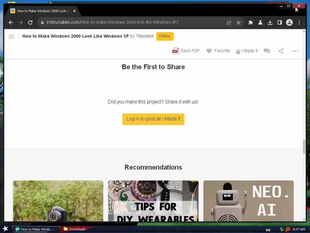Open the TNovelist author link
This screenshot has height=233, width=310.
(145, 36)
